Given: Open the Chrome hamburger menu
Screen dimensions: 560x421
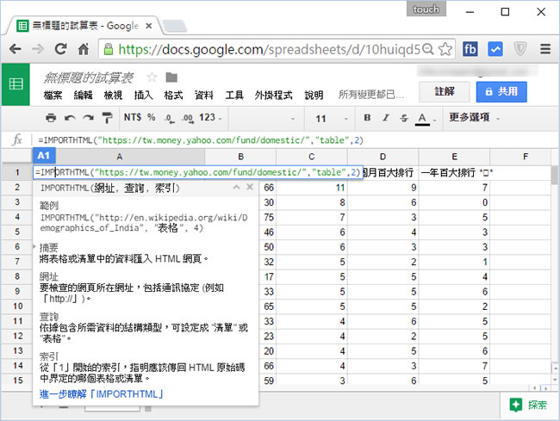Looking at the screenshot, I should click(x=544, y=49).
